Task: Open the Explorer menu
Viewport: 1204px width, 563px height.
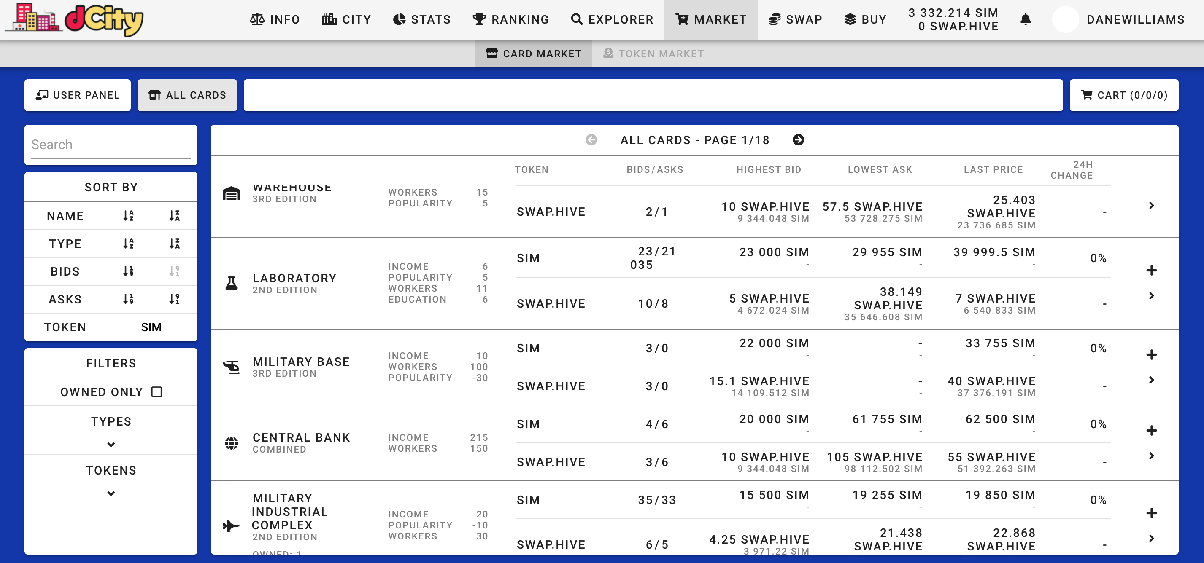Action: [x=612, y=20]
